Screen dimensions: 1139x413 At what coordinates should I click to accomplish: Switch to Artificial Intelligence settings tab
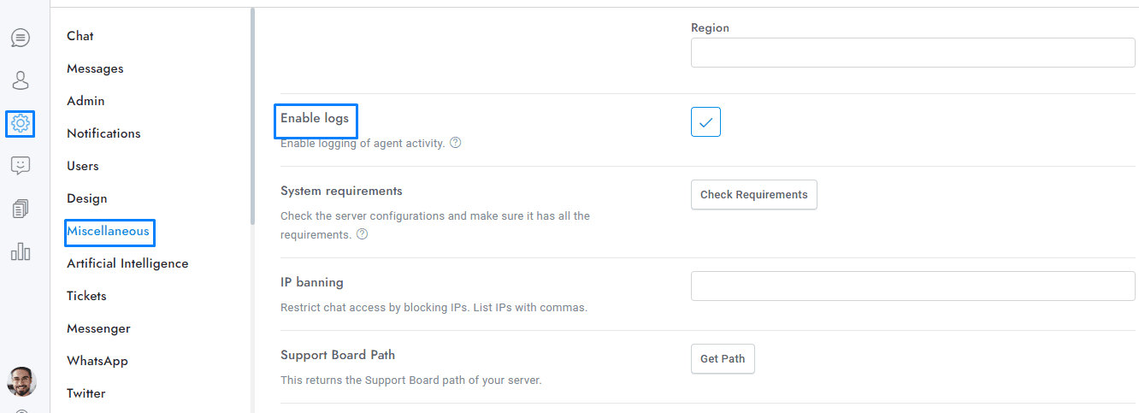pos(127,263)
